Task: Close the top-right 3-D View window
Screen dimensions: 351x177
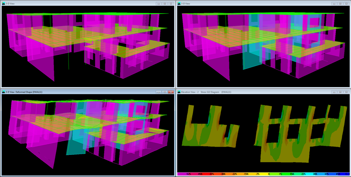Action: [346, 4]
